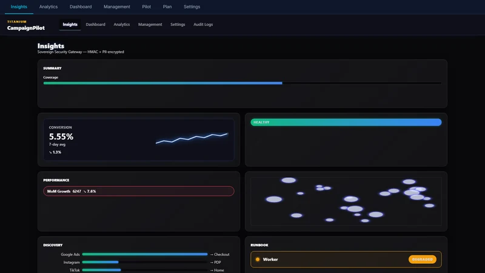Open Management in the CampaignPilot sub-navigation
This screenshot has height=273, width=485.
(x=150, y=24)
